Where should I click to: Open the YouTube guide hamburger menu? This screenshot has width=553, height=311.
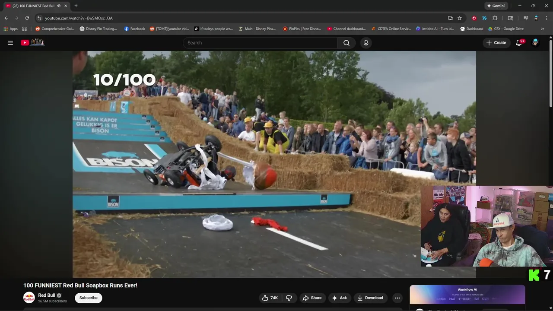[x=10, y=43]
